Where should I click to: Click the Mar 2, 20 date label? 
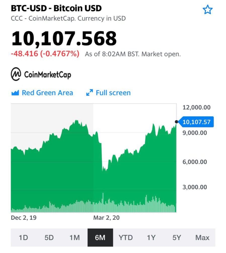(106, 218)
